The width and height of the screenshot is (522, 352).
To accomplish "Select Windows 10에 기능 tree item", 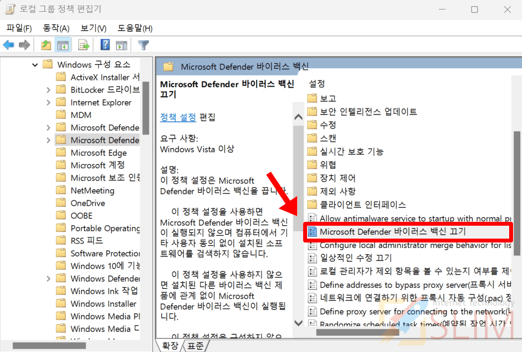I will [x=98, y=266].
